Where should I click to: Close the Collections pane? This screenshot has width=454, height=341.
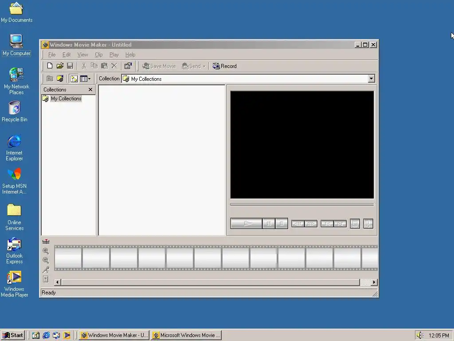tap(90, 90)
